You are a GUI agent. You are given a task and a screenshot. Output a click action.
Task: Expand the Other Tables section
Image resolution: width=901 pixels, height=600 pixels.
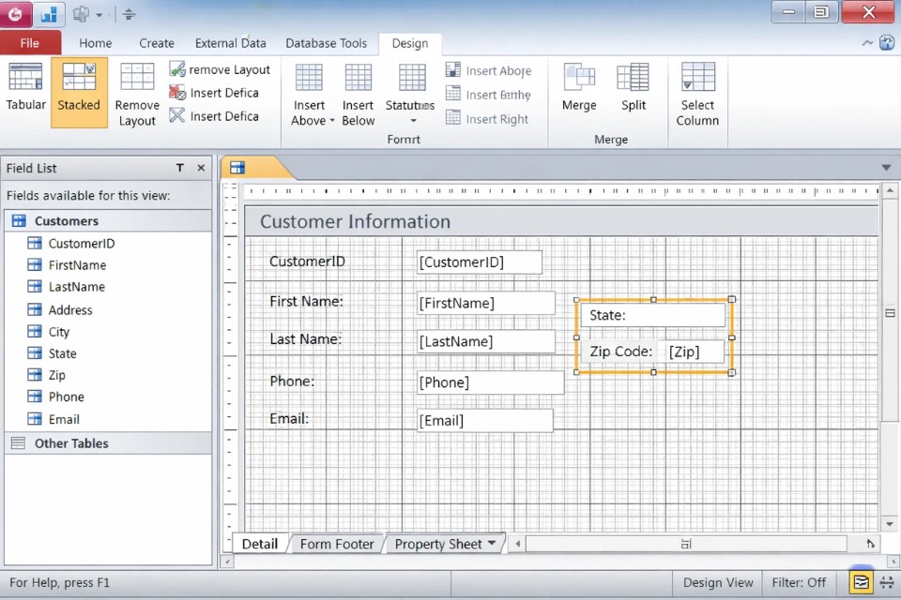click(x=19, y=443)
